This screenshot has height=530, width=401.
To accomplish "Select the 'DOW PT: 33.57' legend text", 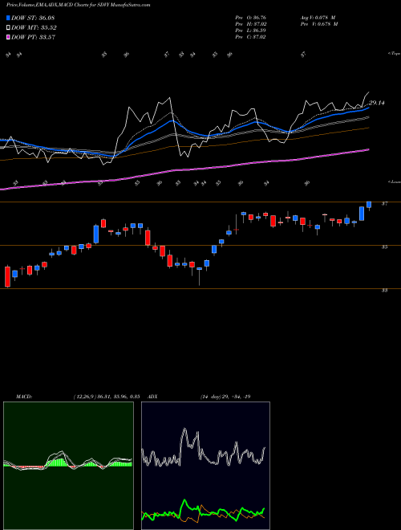I will [33, 37].
